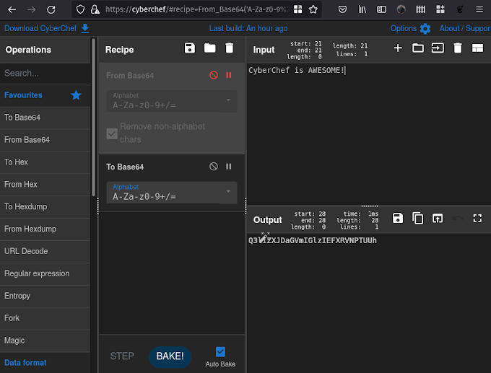The height and width of the screenshot is (373, 491).
Task: Click the Base64 output text
Action: point(313,241)
